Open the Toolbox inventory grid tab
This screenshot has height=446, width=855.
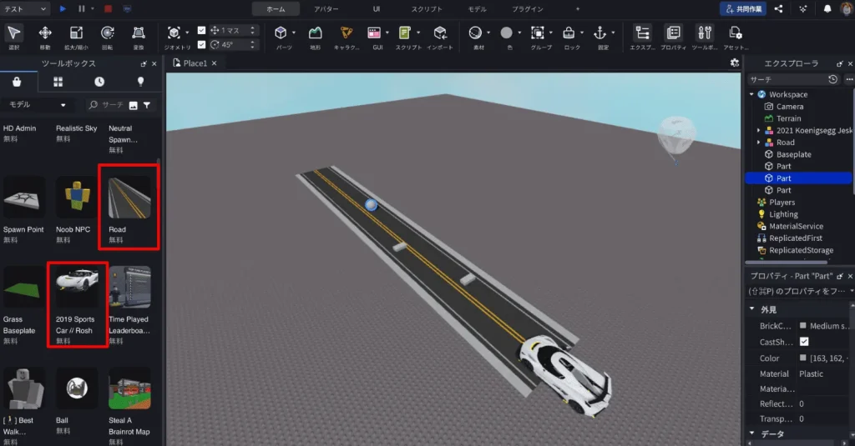(x=58, y=82)
